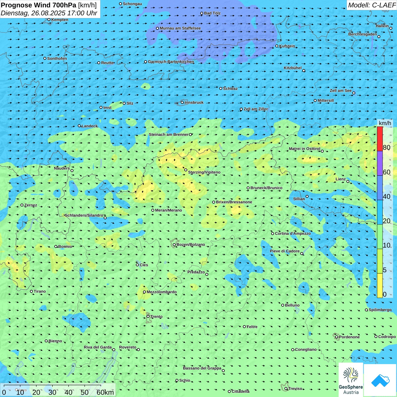Click the 'Sillian' label
Viewport: 397px width, 397px height.
pyautogui.click(x=299, y=199)
